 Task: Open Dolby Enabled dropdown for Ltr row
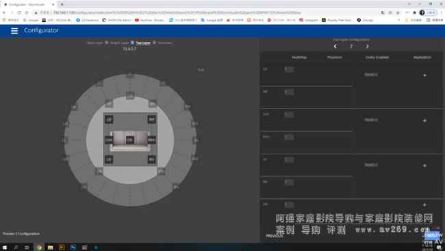coord(371,165)
